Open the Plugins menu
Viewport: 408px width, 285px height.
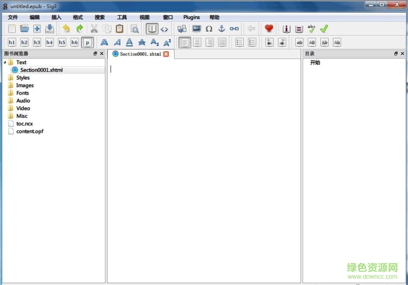tap(191, 17)
